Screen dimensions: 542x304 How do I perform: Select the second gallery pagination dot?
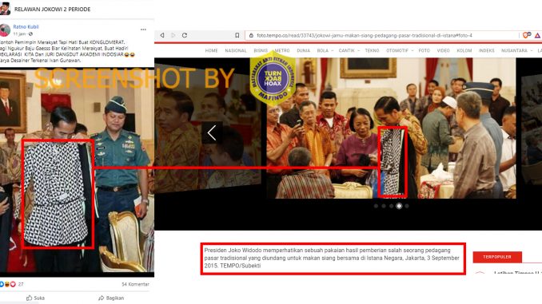coord(384,206)
